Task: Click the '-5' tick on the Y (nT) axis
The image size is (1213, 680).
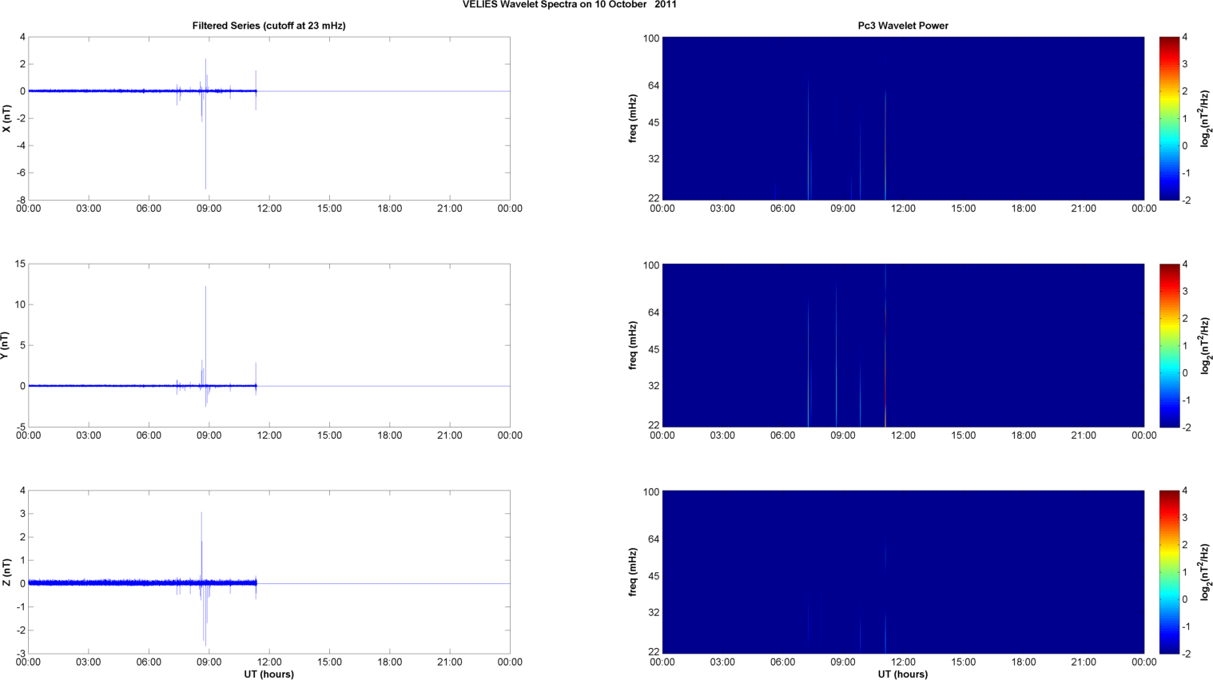Action: 22,427
